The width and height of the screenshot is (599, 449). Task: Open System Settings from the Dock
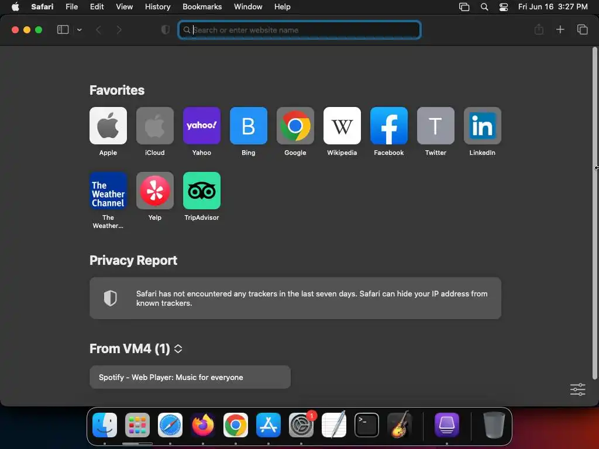coord(301,425)
